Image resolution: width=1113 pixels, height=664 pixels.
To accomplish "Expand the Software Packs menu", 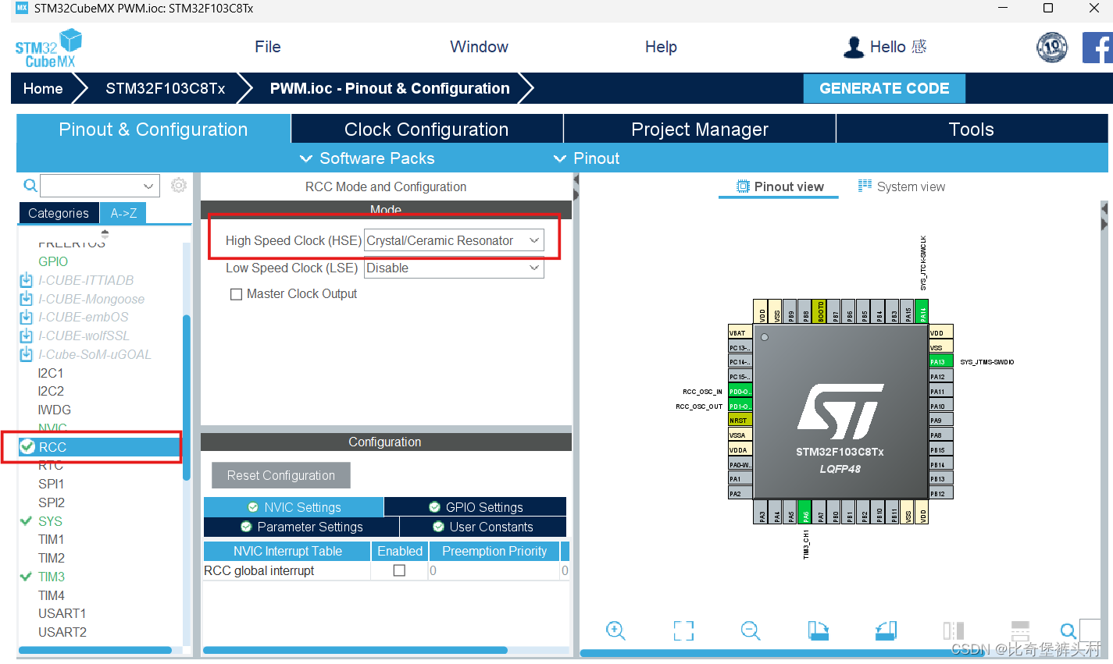I will [x=367, y=158].
